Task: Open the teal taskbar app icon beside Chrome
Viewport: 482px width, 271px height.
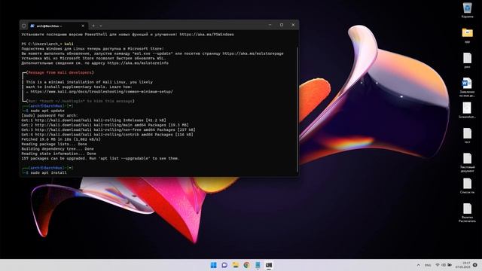Action: tap(258, 265)
